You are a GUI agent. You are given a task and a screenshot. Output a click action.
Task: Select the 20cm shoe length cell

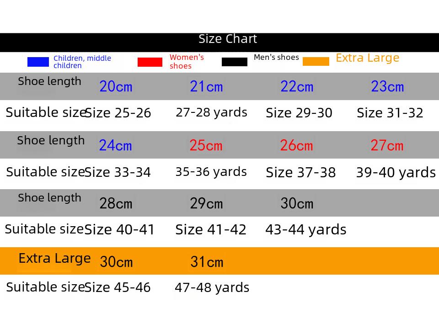116,86
